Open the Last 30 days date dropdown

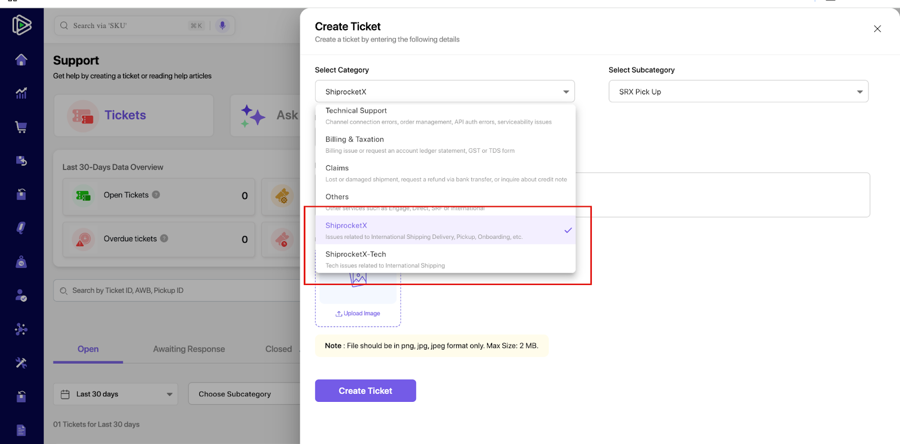coord(116,394)
